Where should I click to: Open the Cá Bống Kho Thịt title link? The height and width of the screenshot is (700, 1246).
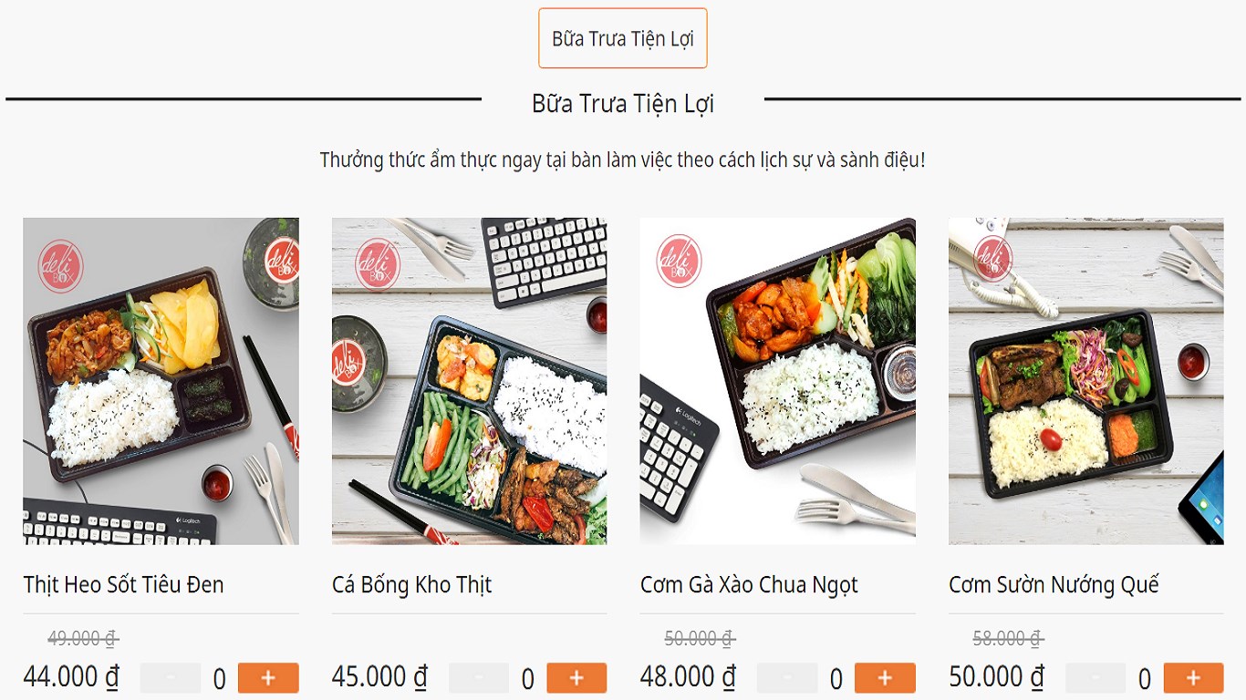point(411,584)
